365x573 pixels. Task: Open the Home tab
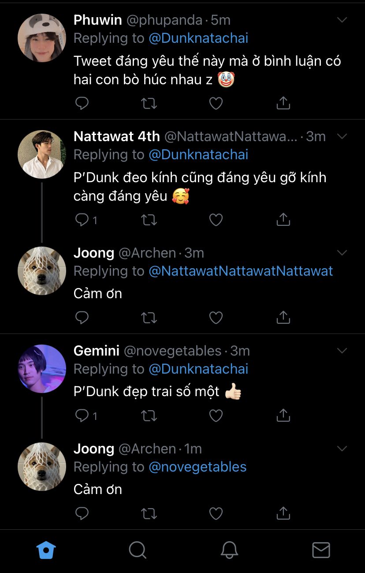click(x=46, y=550)
